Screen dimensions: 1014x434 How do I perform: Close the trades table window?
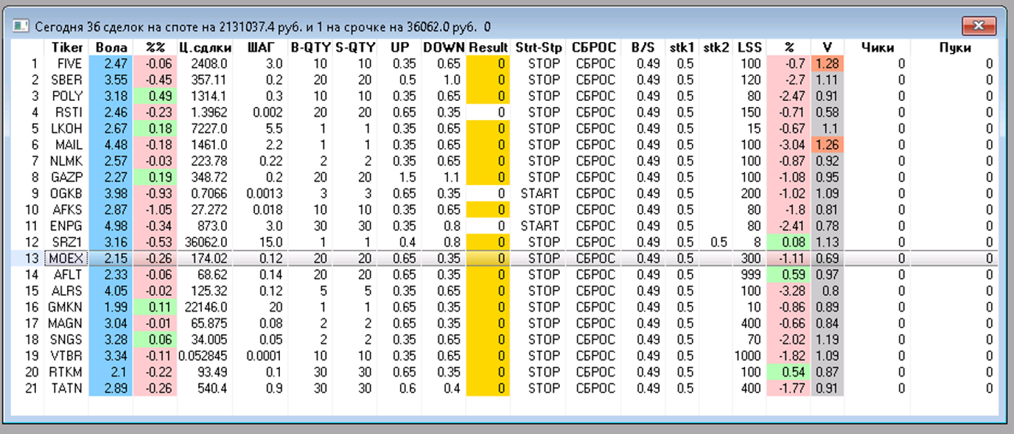point(978,26)
